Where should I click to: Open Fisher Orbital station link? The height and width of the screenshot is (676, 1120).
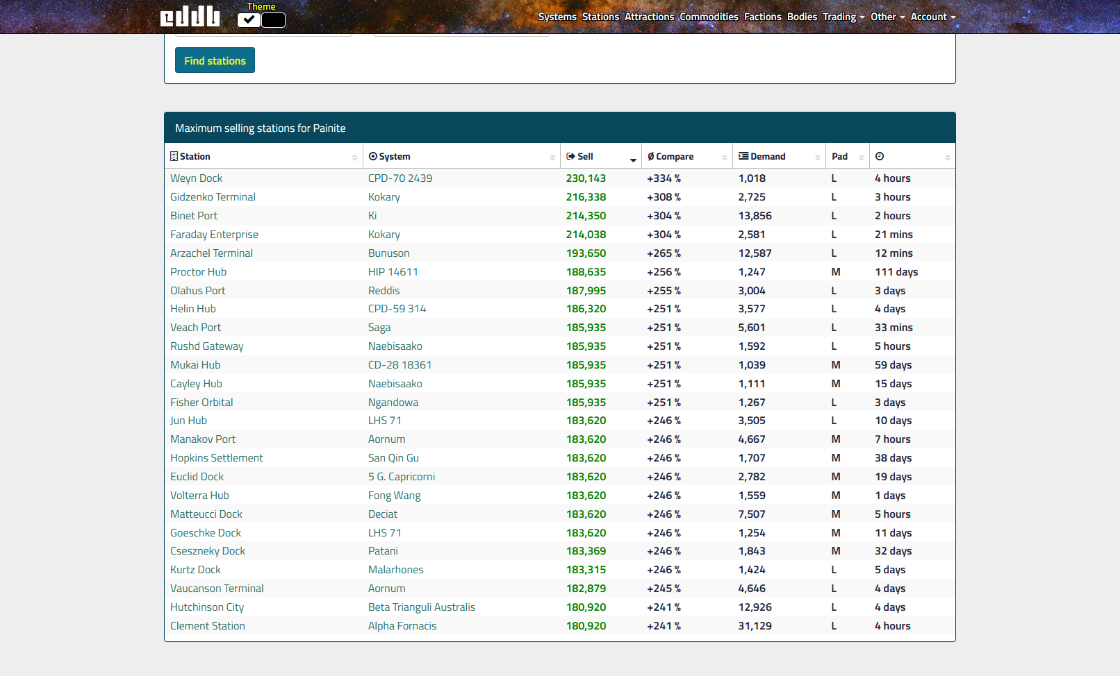click(201, 403)
